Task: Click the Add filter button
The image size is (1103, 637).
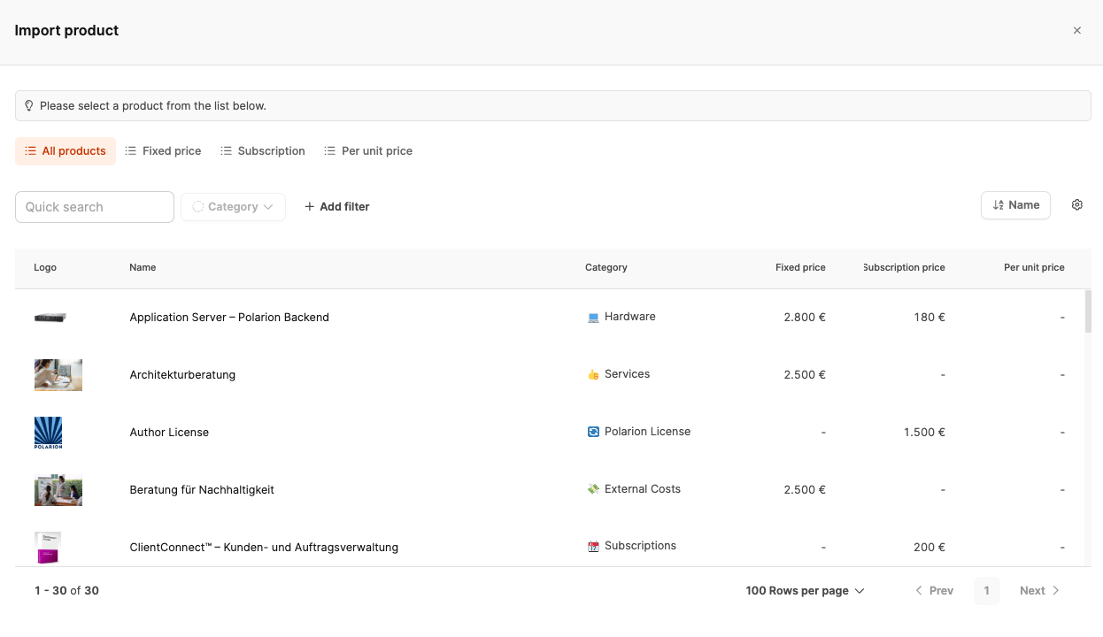Action: tap(337, 207)
